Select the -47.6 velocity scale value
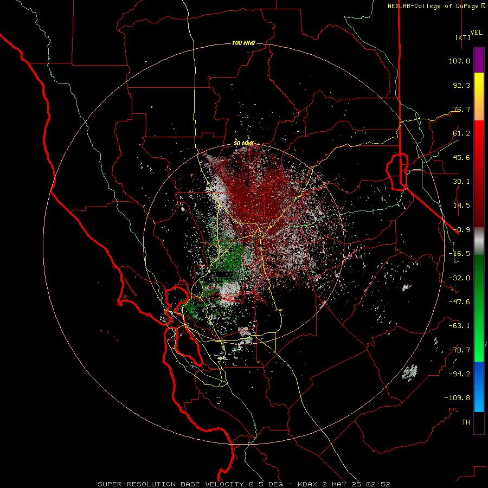488x488 pixels. (x=459, y=302)
